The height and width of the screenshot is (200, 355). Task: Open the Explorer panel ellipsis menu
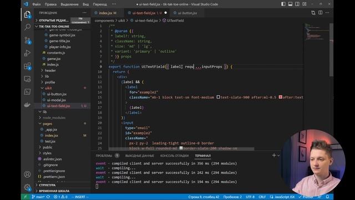[84, 13]
